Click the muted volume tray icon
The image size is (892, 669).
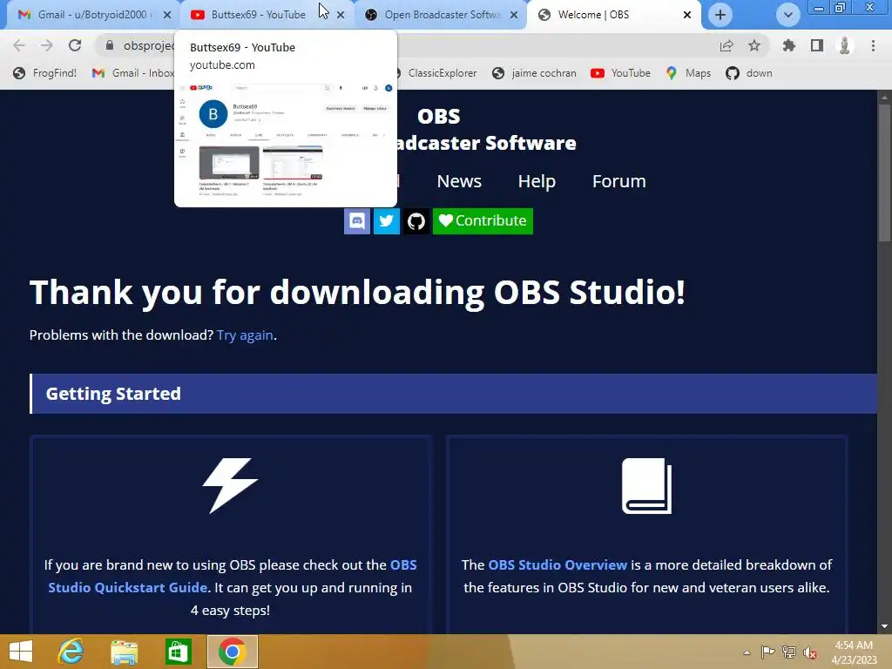pyautogui.click(x=810, y=652)
